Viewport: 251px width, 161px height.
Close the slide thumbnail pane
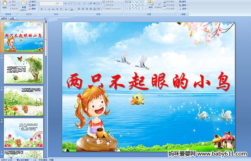pos(45,18)
